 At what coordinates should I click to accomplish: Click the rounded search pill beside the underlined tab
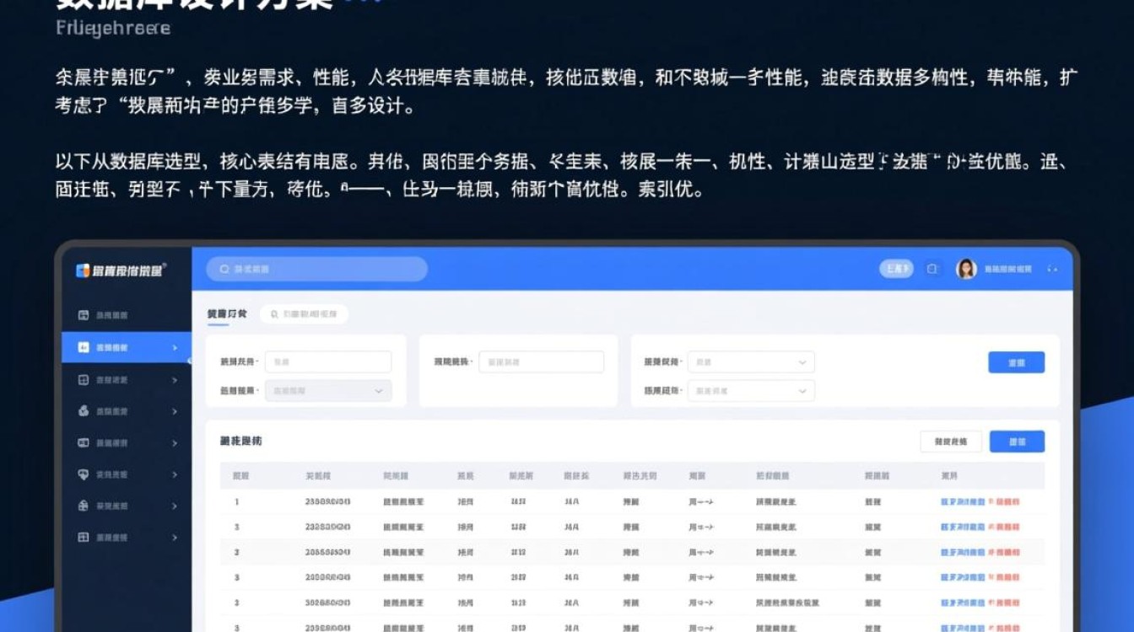pos(304,314)
